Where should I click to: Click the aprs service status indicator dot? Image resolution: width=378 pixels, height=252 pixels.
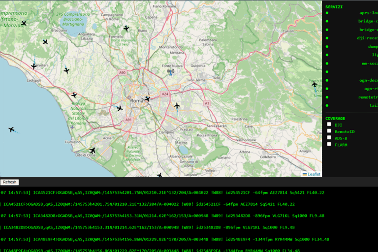(x=327, y=13)
